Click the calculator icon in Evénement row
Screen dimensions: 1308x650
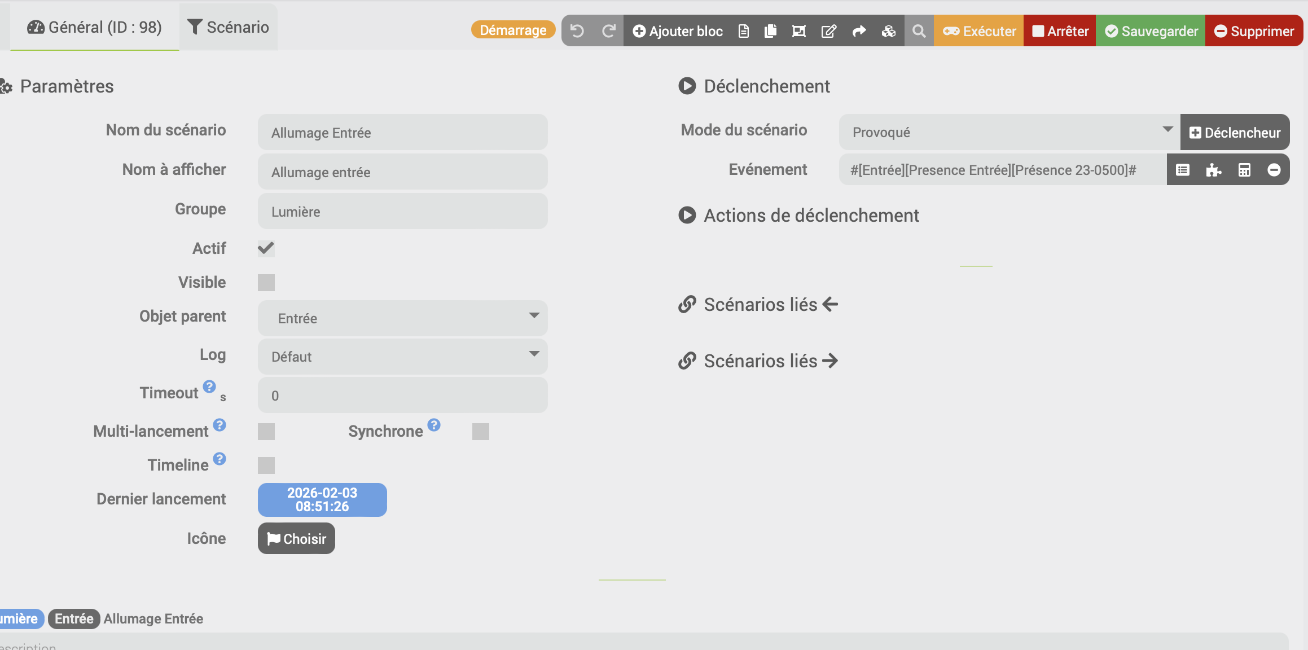tap(1244, 170)
